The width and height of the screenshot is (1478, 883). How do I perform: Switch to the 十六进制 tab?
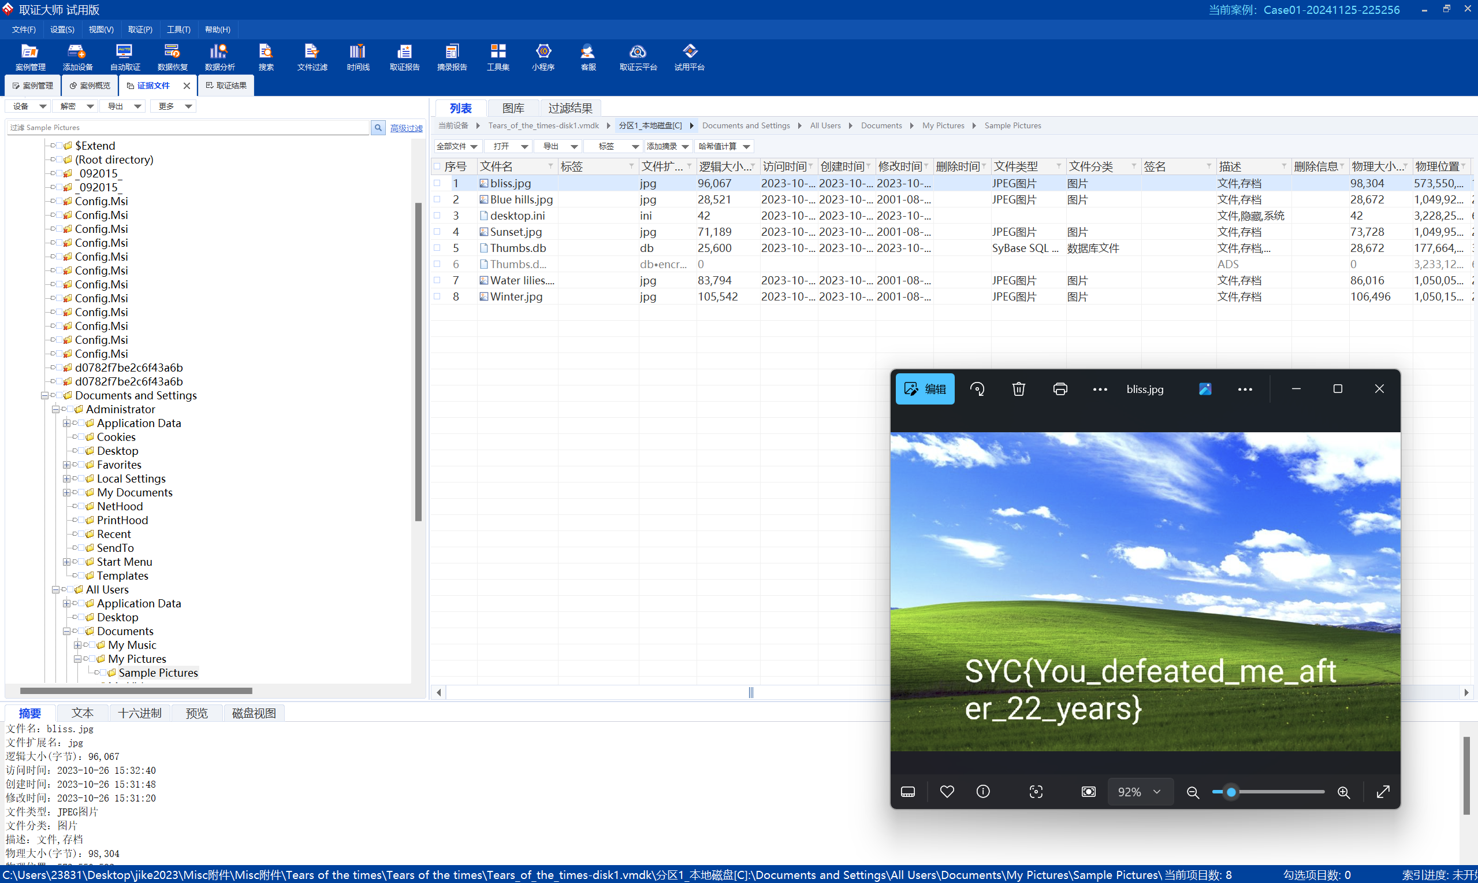(x=140, y=713)
